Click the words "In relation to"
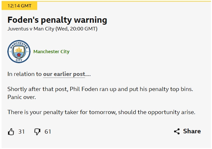Viewport: 212px width, 149px height. [x=25, y=74]
